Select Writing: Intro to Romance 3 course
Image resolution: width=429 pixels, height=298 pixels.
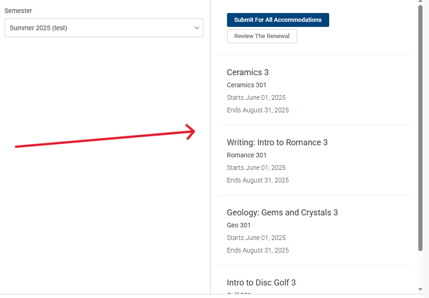(277, 143)
